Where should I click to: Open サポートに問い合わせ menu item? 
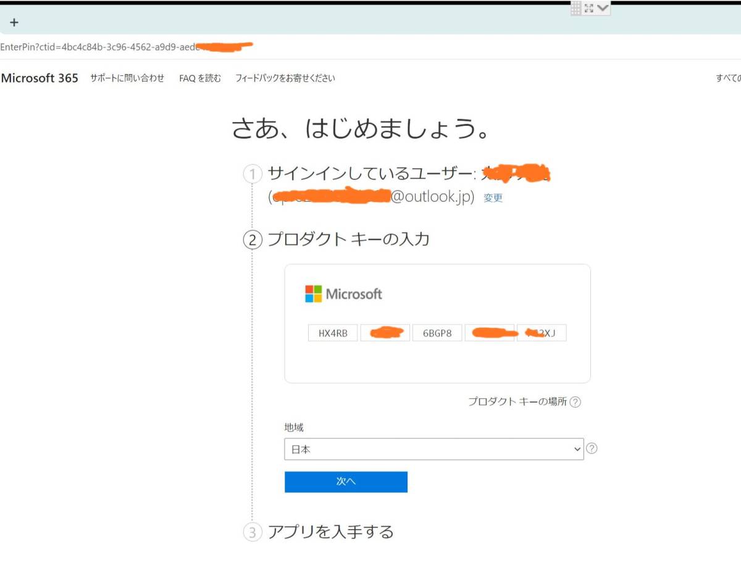(127, 78)
